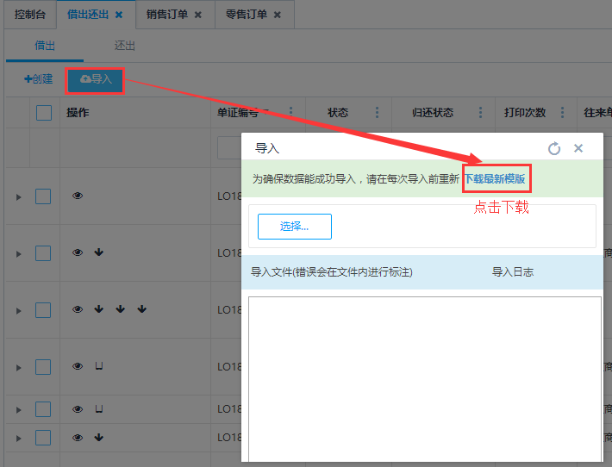Viewport: 612px width, 467px height.
Task: Open the 打印次数 column menu dots
Action: pyautogui.click(x=563, y=113)
